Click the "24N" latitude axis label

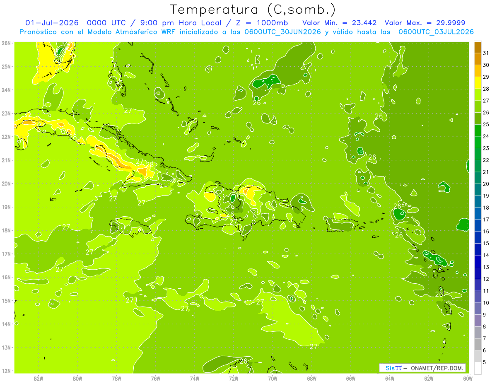coord(6,90)
